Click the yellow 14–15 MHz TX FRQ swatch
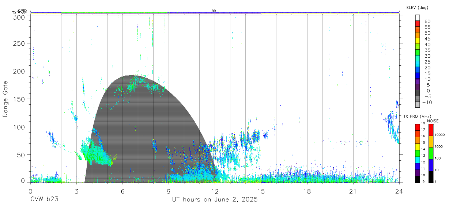This screenshot has height=207, width=449. (x=418, y=147)
